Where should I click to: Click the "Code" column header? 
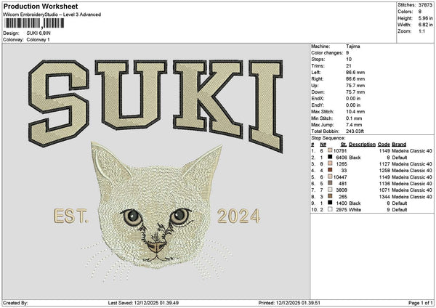coord(384,145)
